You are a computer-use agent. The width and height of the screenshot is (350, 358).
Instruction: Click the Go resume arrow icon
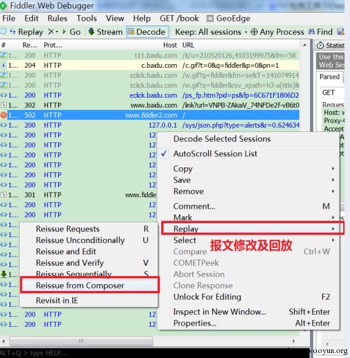(64, 32)
